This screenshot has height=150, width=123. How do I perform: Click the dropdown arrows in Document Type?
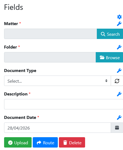[106, 81]
